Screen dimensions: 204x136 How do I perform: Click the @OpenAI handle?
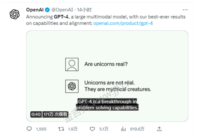[62, 10]
